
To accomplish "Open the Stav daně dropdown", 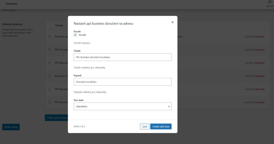I will 123,107.
